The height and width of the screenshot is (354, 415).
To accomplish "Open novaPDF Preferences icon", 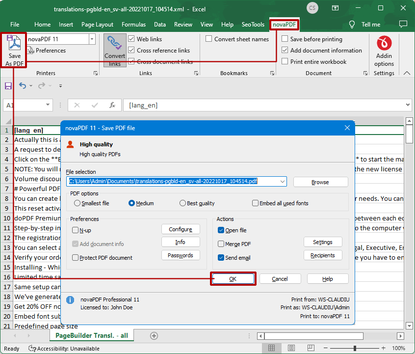I will 31,51.
